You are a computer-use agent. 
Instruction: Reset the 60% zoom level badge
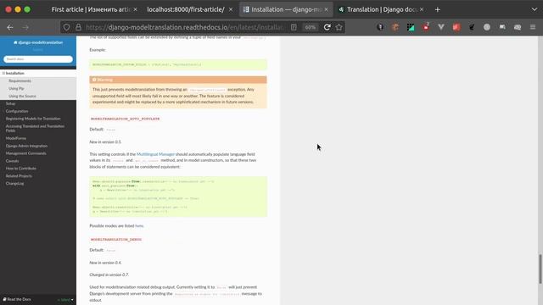point(311,27)
